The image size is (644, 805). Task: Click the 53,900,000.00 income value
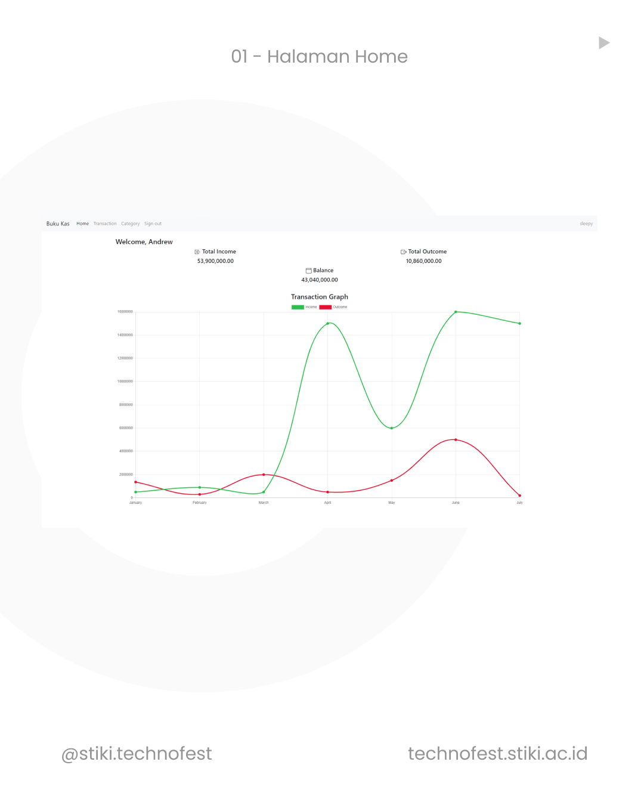coord(215,261)
